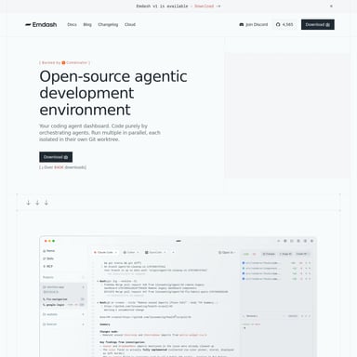
Task: Open the Backed by Y Combinator link
Action: (x=65, y=62)
